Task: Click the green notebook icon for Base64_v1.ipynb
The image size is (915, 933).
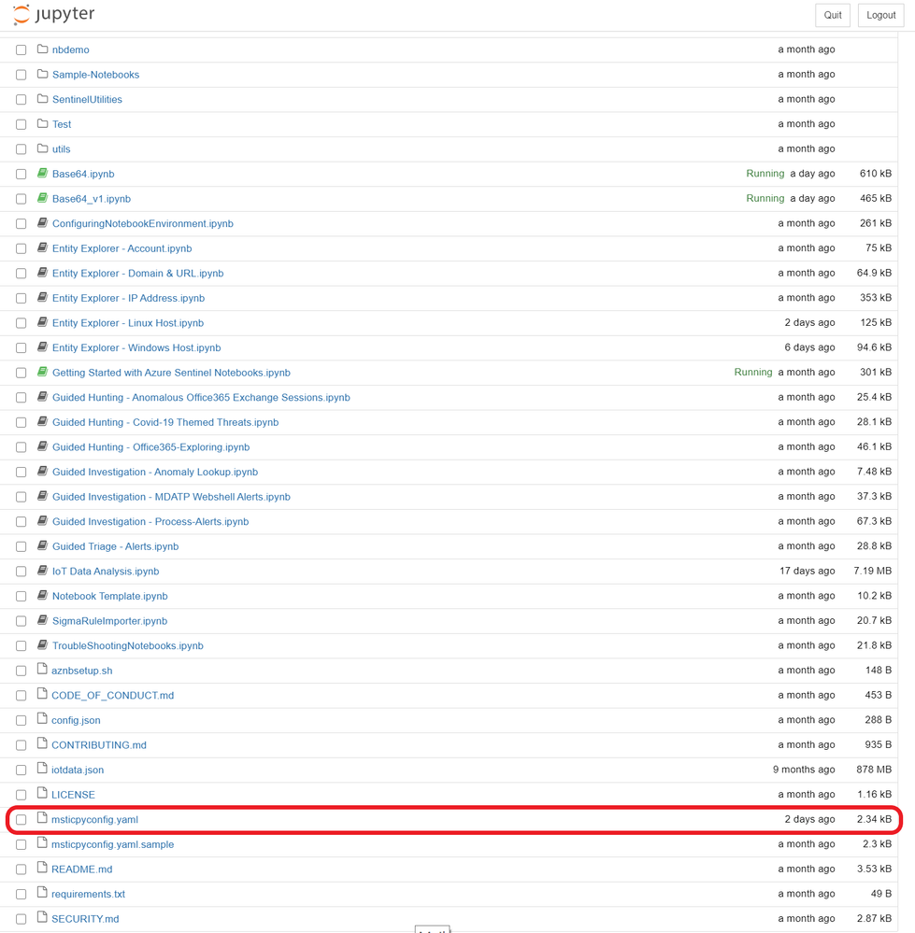Action: click(42, 198)
